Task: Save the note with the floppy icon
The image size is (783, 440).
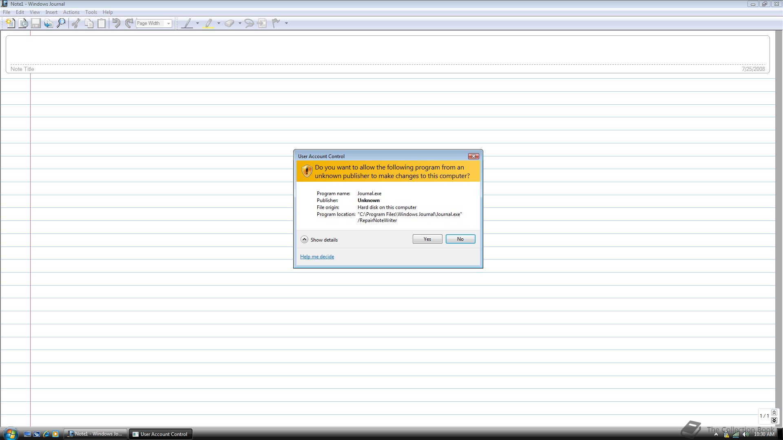Action: (36, 23)
